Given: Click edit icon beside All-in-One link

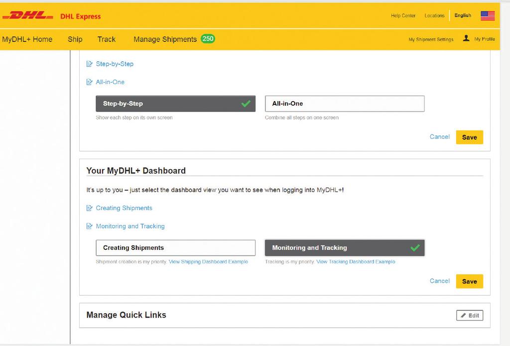Looking at the screenshot, I should point(90,82).
